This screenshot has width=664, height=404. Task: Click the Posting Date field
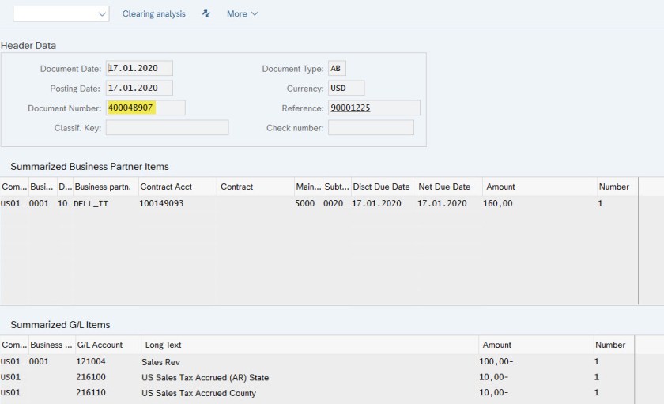[x=138, y=89]
